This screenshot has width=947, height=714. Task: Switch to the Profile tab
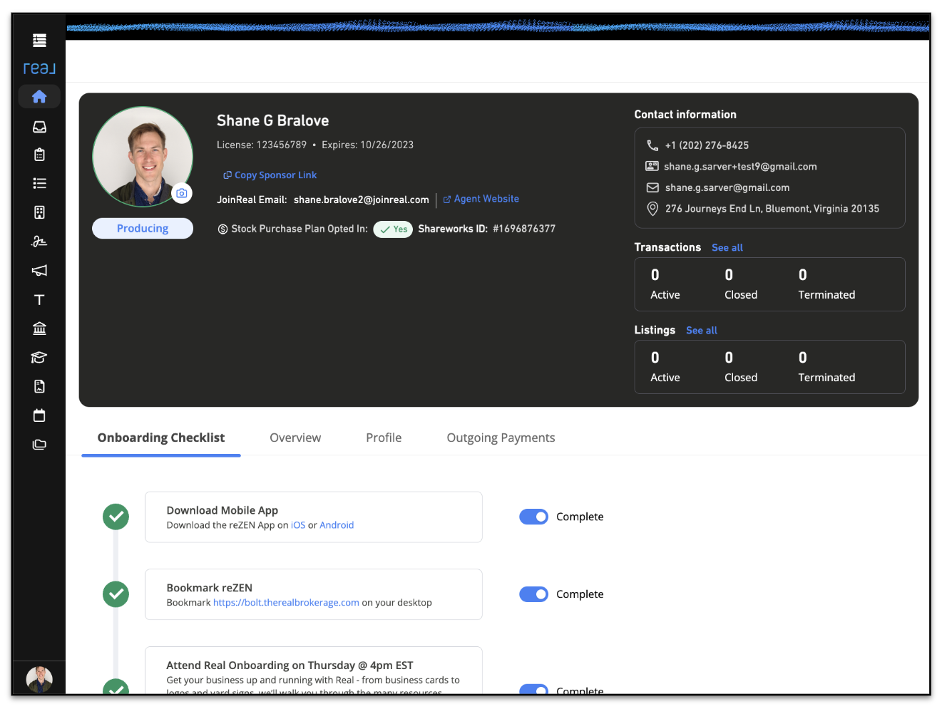(x=383, y=438)
